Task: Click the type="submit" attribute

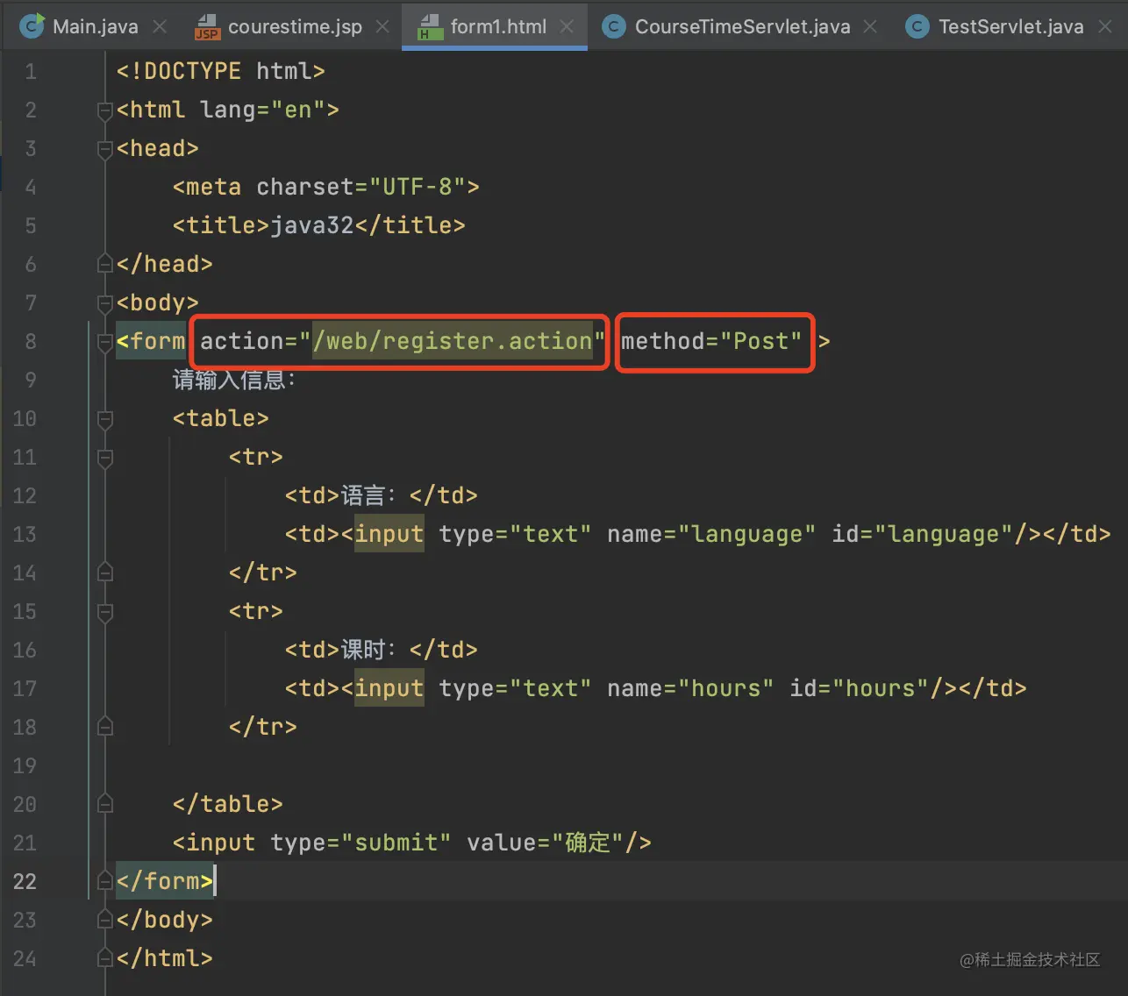Action: (361, 843)
